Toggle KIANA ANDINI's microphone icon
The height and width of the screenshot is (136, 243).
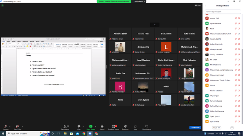coord(236,39)
